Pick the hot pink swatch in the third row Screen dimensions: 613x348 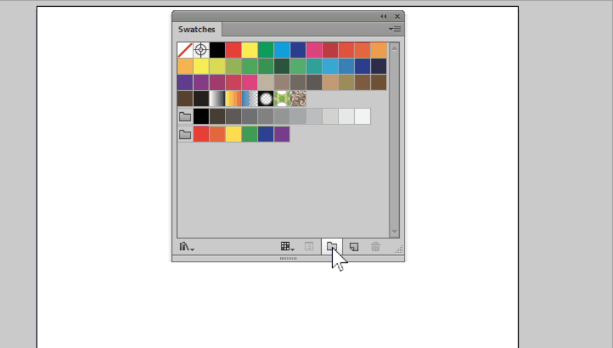tap(249, 83)
